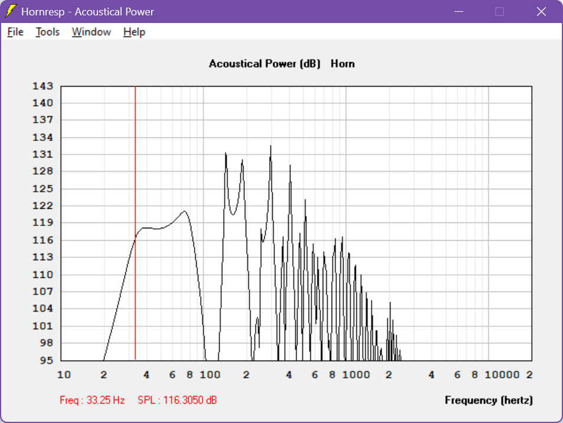This screenshot has width=563, height=423.
Task: Click the 100 Hz axis label
Action: (x=210, y=375)
